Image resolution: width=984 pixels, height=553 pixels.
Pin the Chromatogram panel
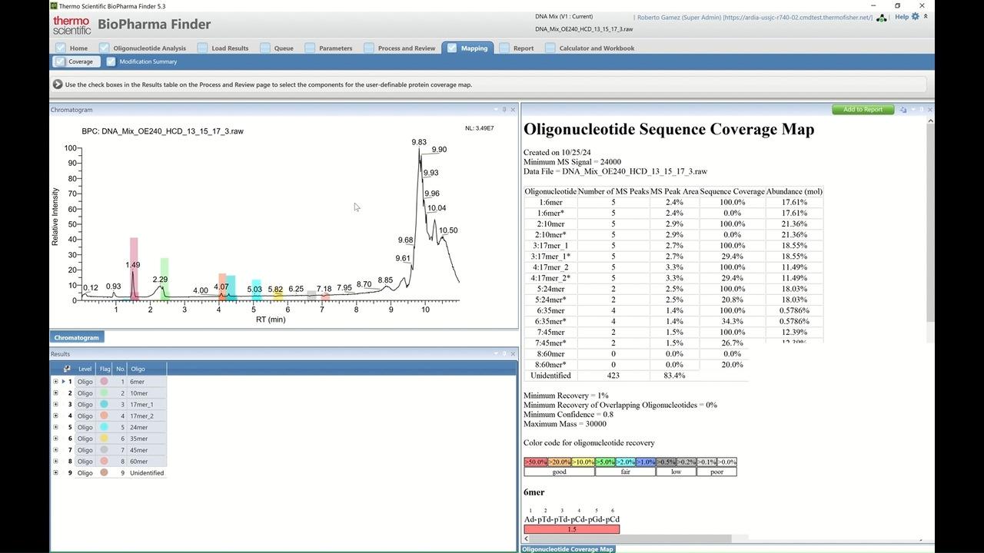pos(504,110)
